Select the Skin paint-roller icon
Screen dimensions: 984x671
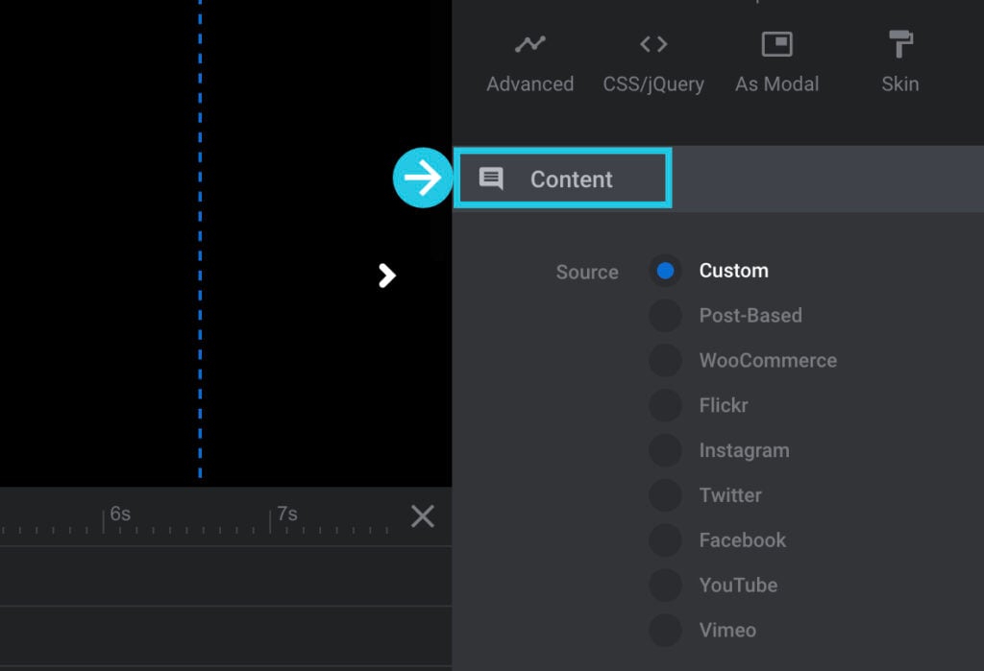pos(899,43)
